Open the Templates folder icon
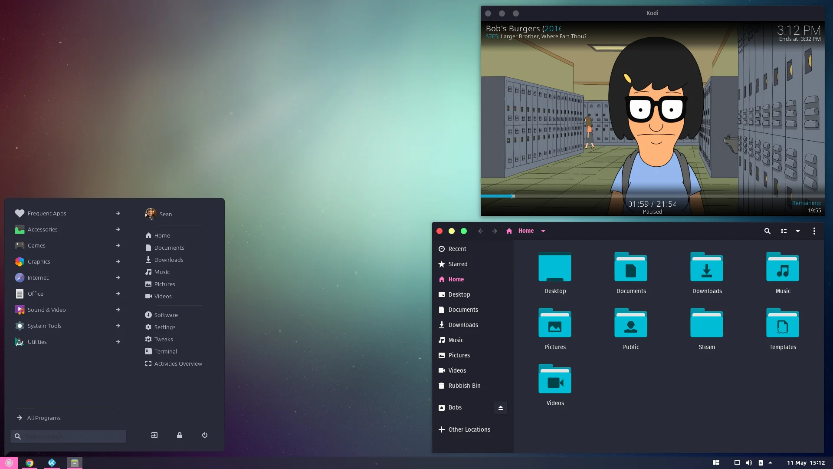 [x=783, y=323]
